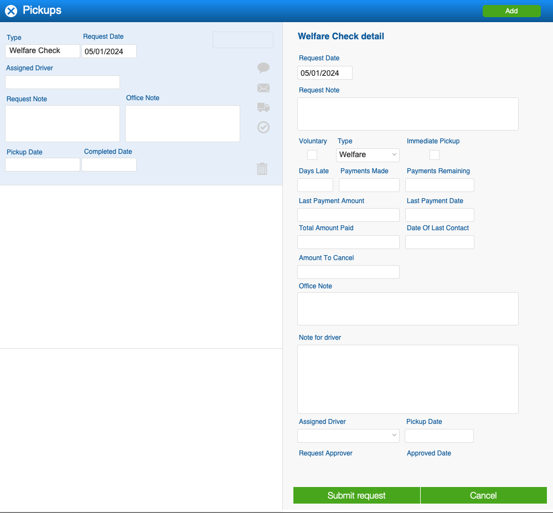Click the Office Note box in left record
Screen dimensions: 553x513
pos(183,124)
